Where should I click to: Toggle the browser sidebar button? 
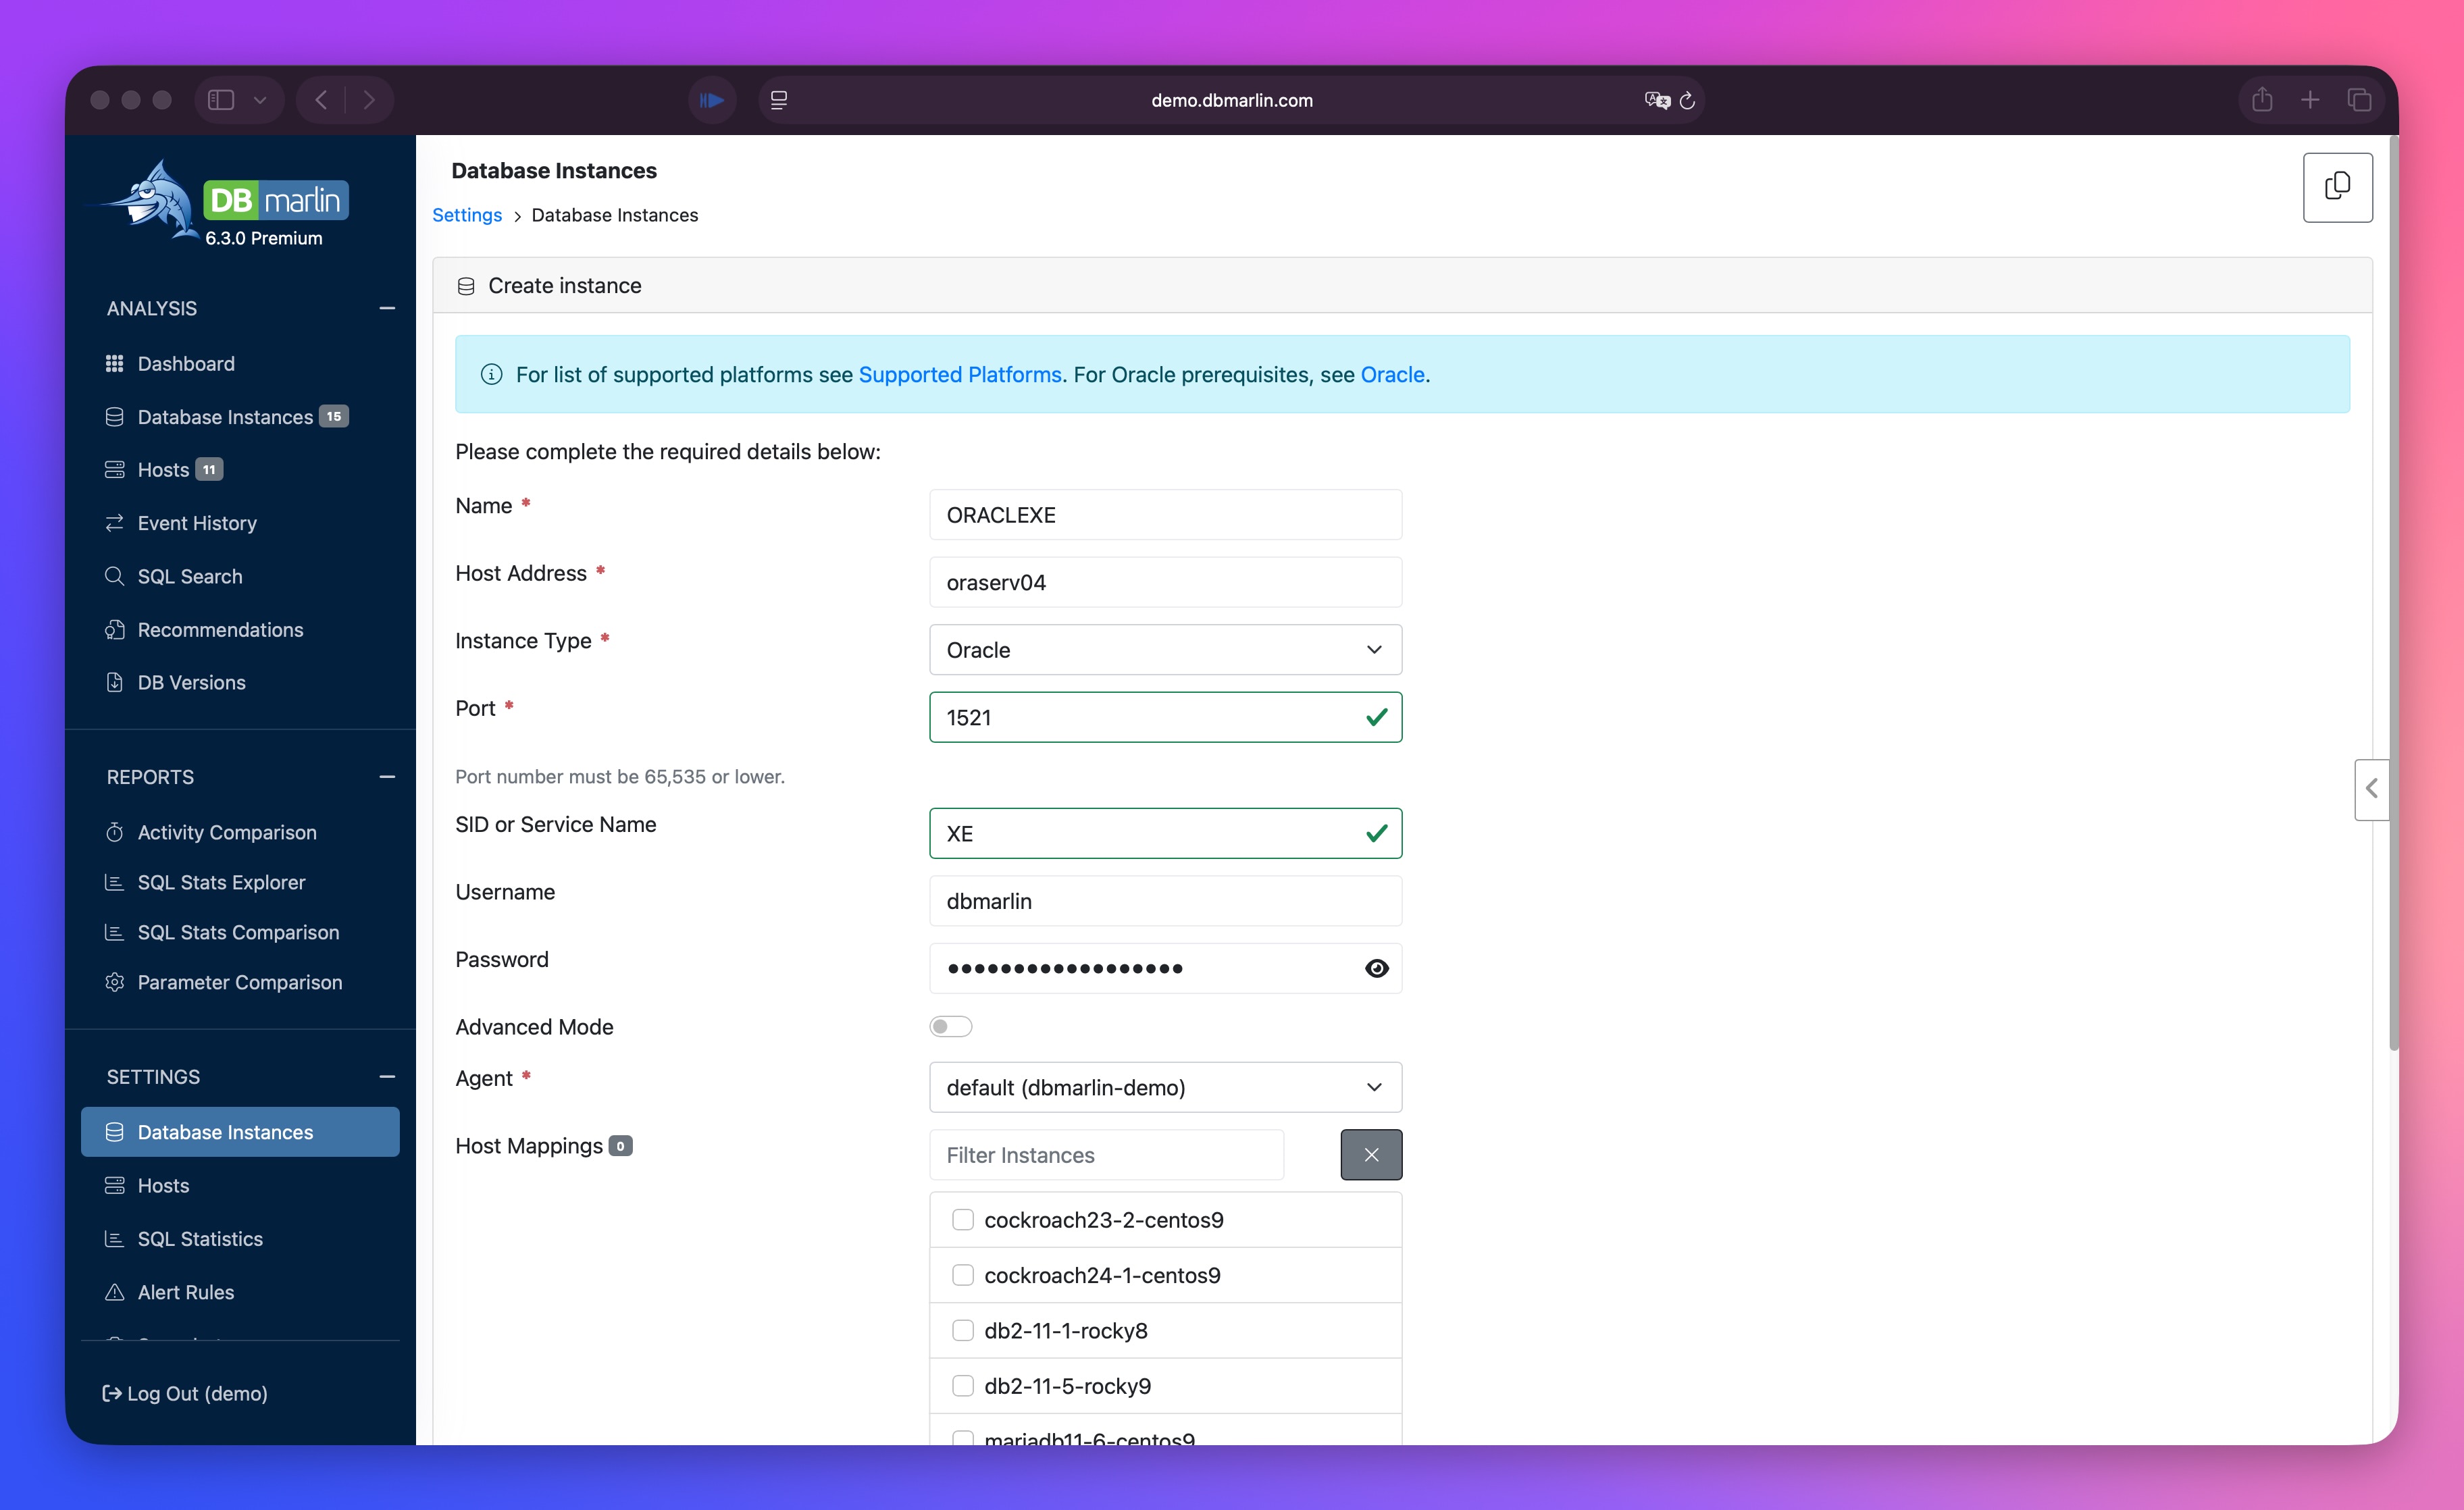click(221, 100)
